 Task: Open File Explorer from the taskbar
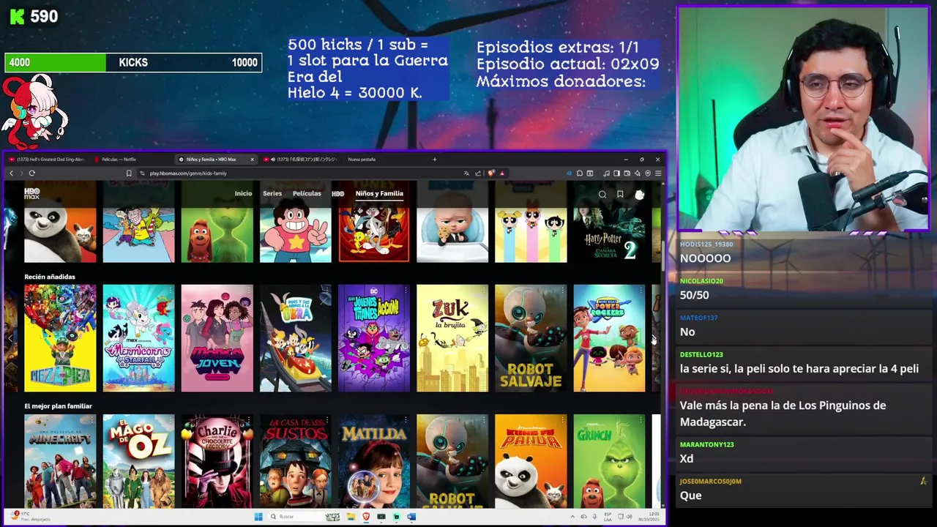click(x=351, y=517)
